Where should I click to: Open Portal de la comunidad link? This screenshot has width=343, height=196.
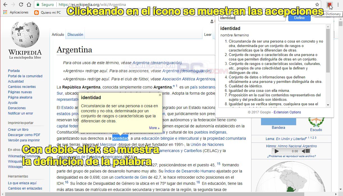pos(25,76)
